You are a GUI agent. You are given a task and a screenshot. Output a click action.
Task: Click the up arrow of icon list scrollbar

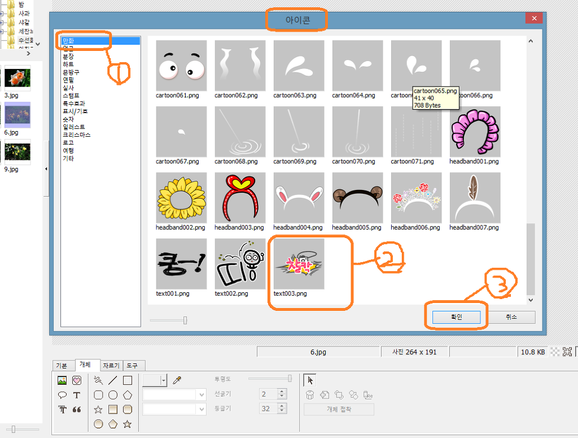(x=531, y=41)
